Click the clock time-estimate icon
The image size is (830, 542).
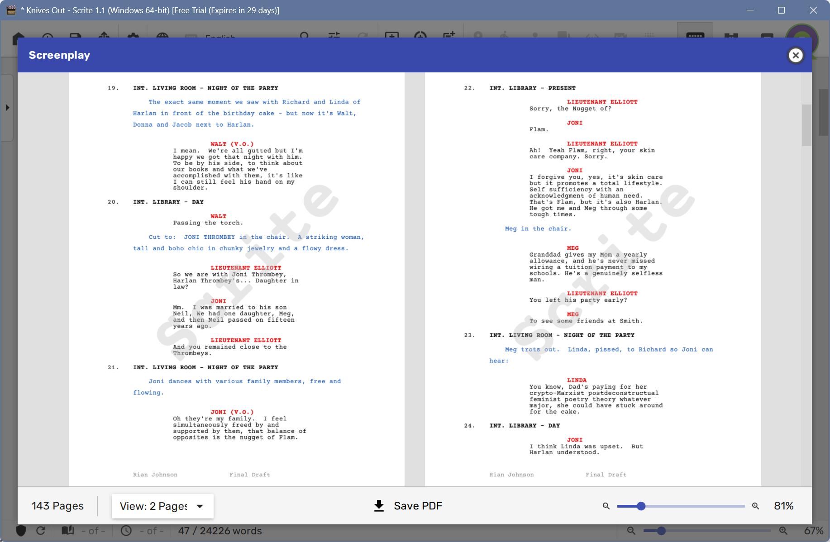[x=126, y=531]
